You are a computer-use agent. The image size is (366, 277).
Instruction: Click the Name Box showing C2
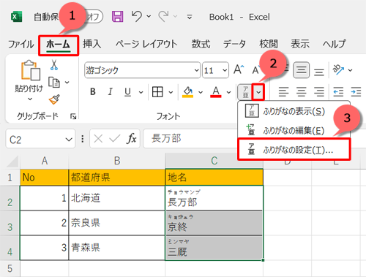[x=40, y=139]
